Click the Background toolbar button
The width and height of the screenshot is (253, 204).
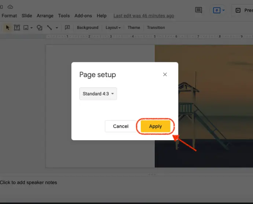coord(88,28)
